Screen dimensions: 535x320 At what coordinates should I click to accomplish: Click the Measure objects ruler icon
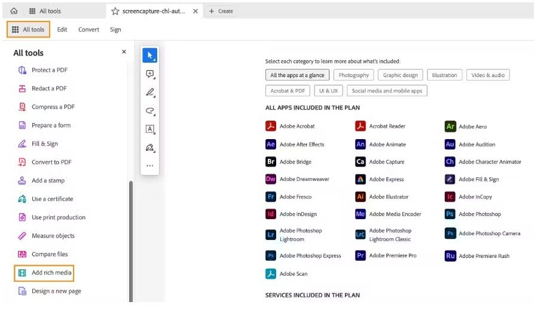22,235
